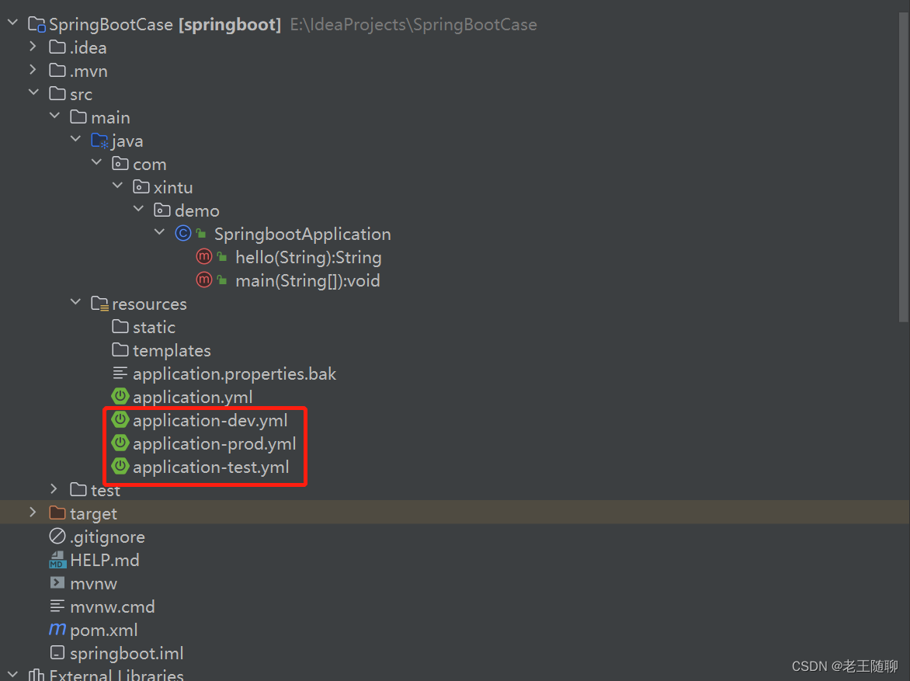Expand the External Libraries node
910x681 pixels.
pyautogui.click(x=12, y=674)
